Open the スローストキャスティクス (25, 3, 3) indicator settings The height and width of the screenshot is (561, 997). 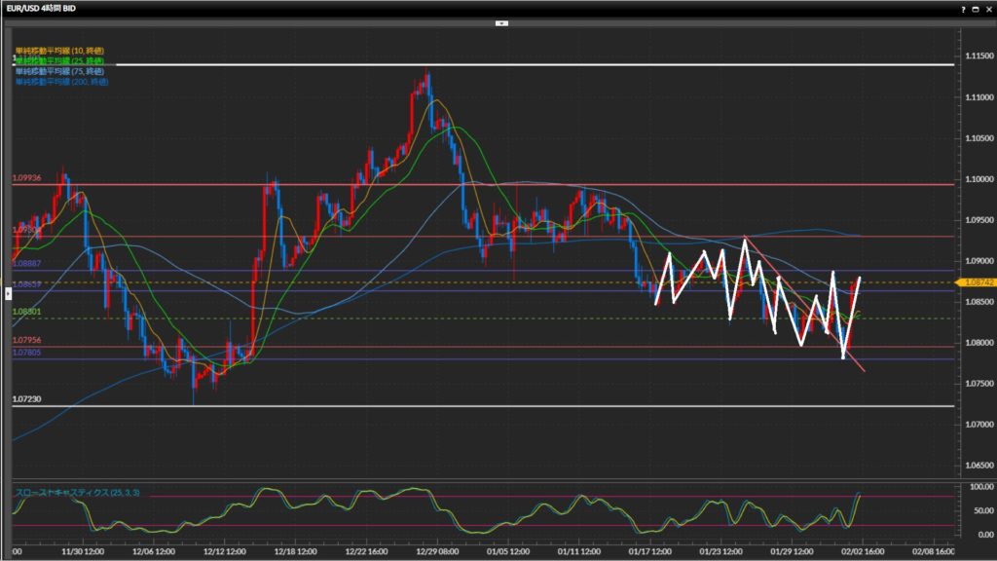[78, 493]
